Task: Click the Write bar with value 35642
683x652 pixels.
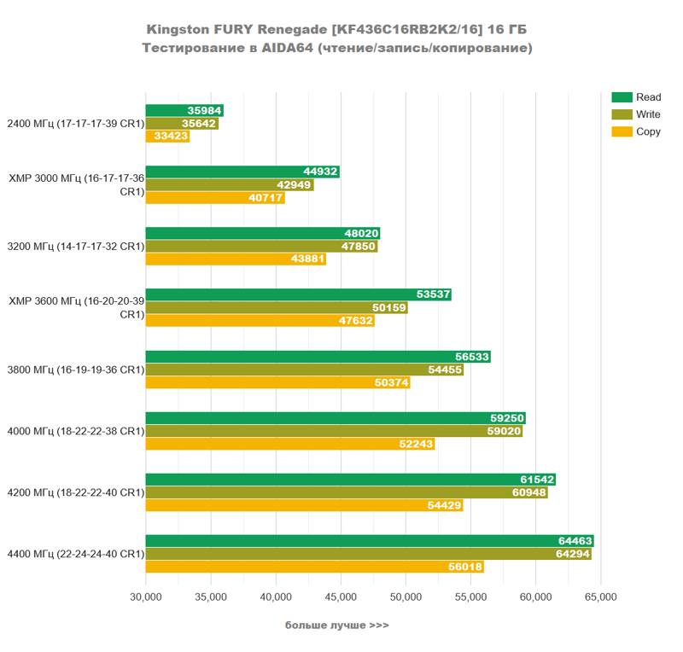Action: (182, 123)
